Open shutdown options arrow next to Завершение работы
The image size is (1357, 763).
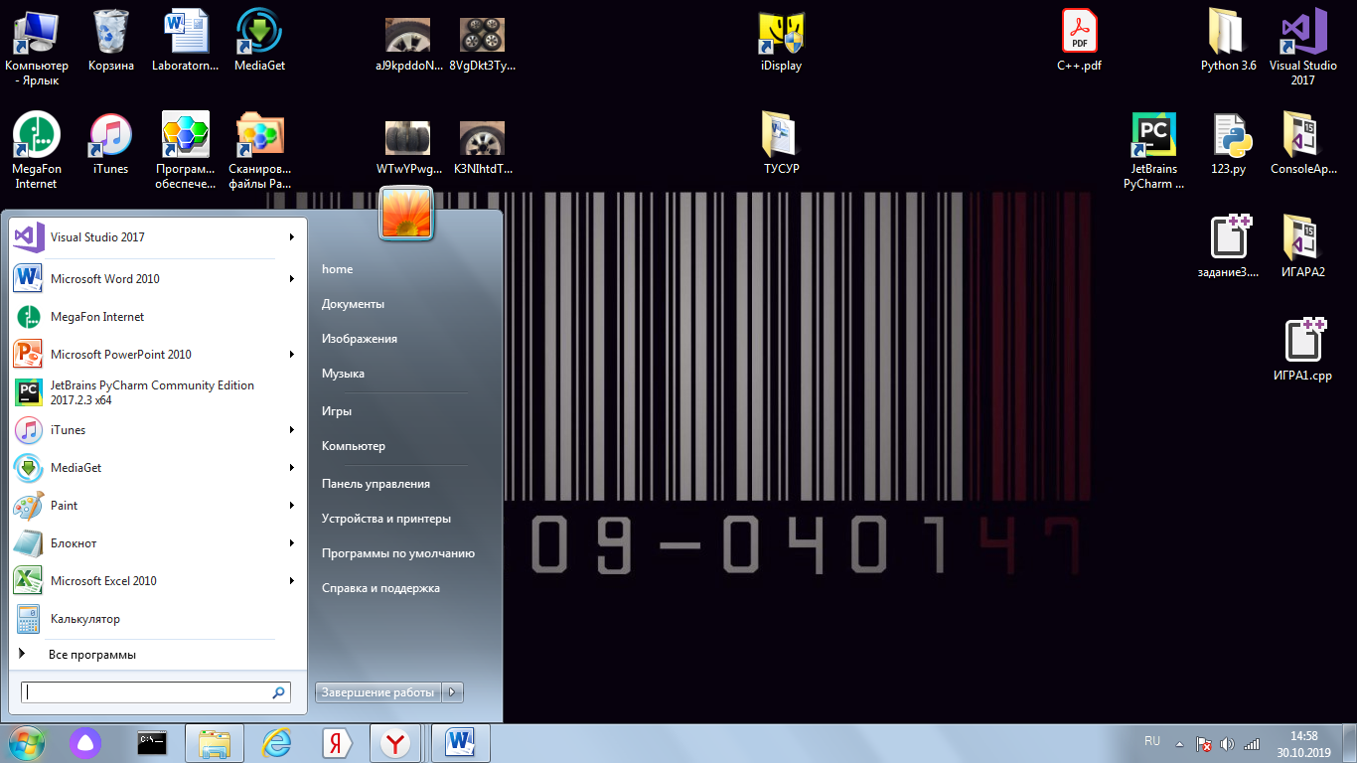tap(453, 692)
